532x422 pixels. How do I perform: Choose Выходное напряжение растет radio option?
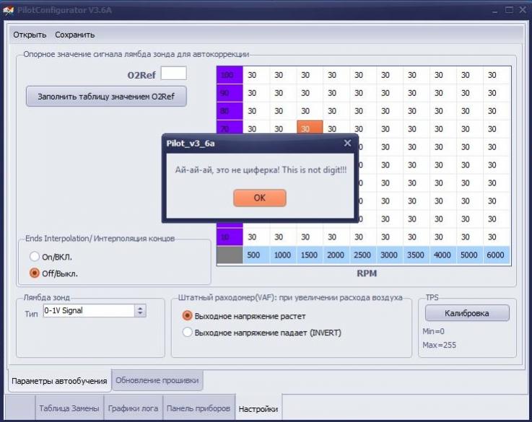[x=187, y=316]
